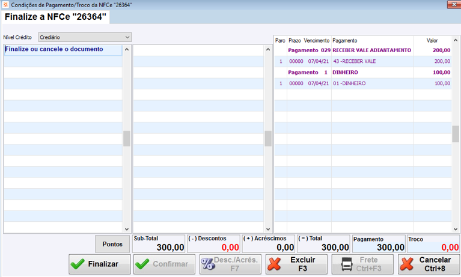
Task: Select the '43 -RECEBER VALE' installment row
Action: click(x=363, y=61)
